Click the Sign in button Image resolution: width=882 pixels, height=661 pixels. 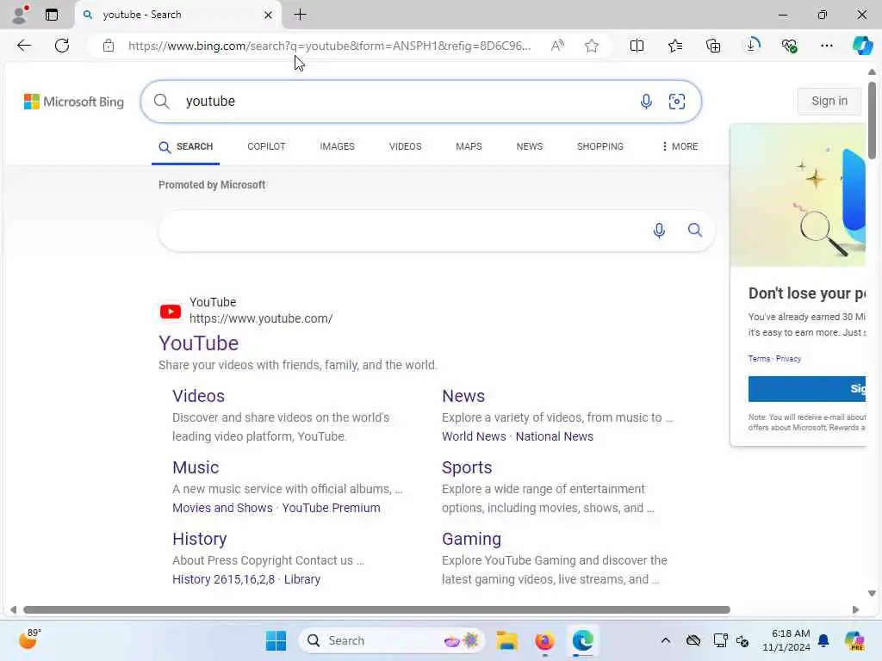(x=829, y=102)
